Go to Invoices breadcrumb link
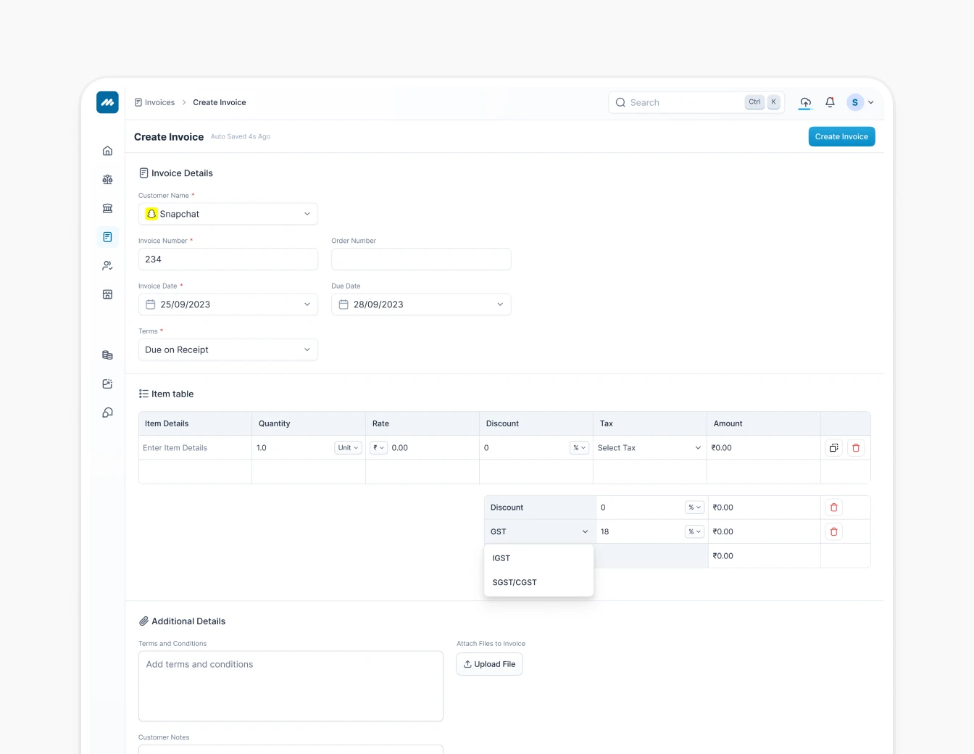This screenshot has width=974, height=754. [159, 102]
